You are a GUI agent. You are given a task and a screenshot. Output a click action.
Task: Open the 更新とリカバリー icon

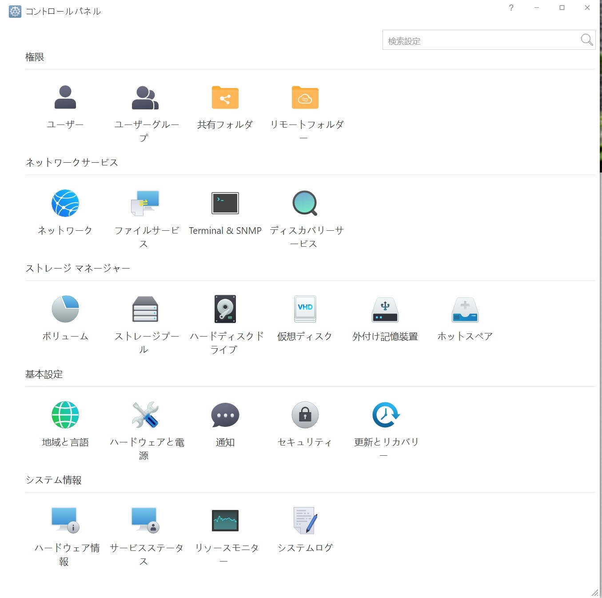click(385, 415)
